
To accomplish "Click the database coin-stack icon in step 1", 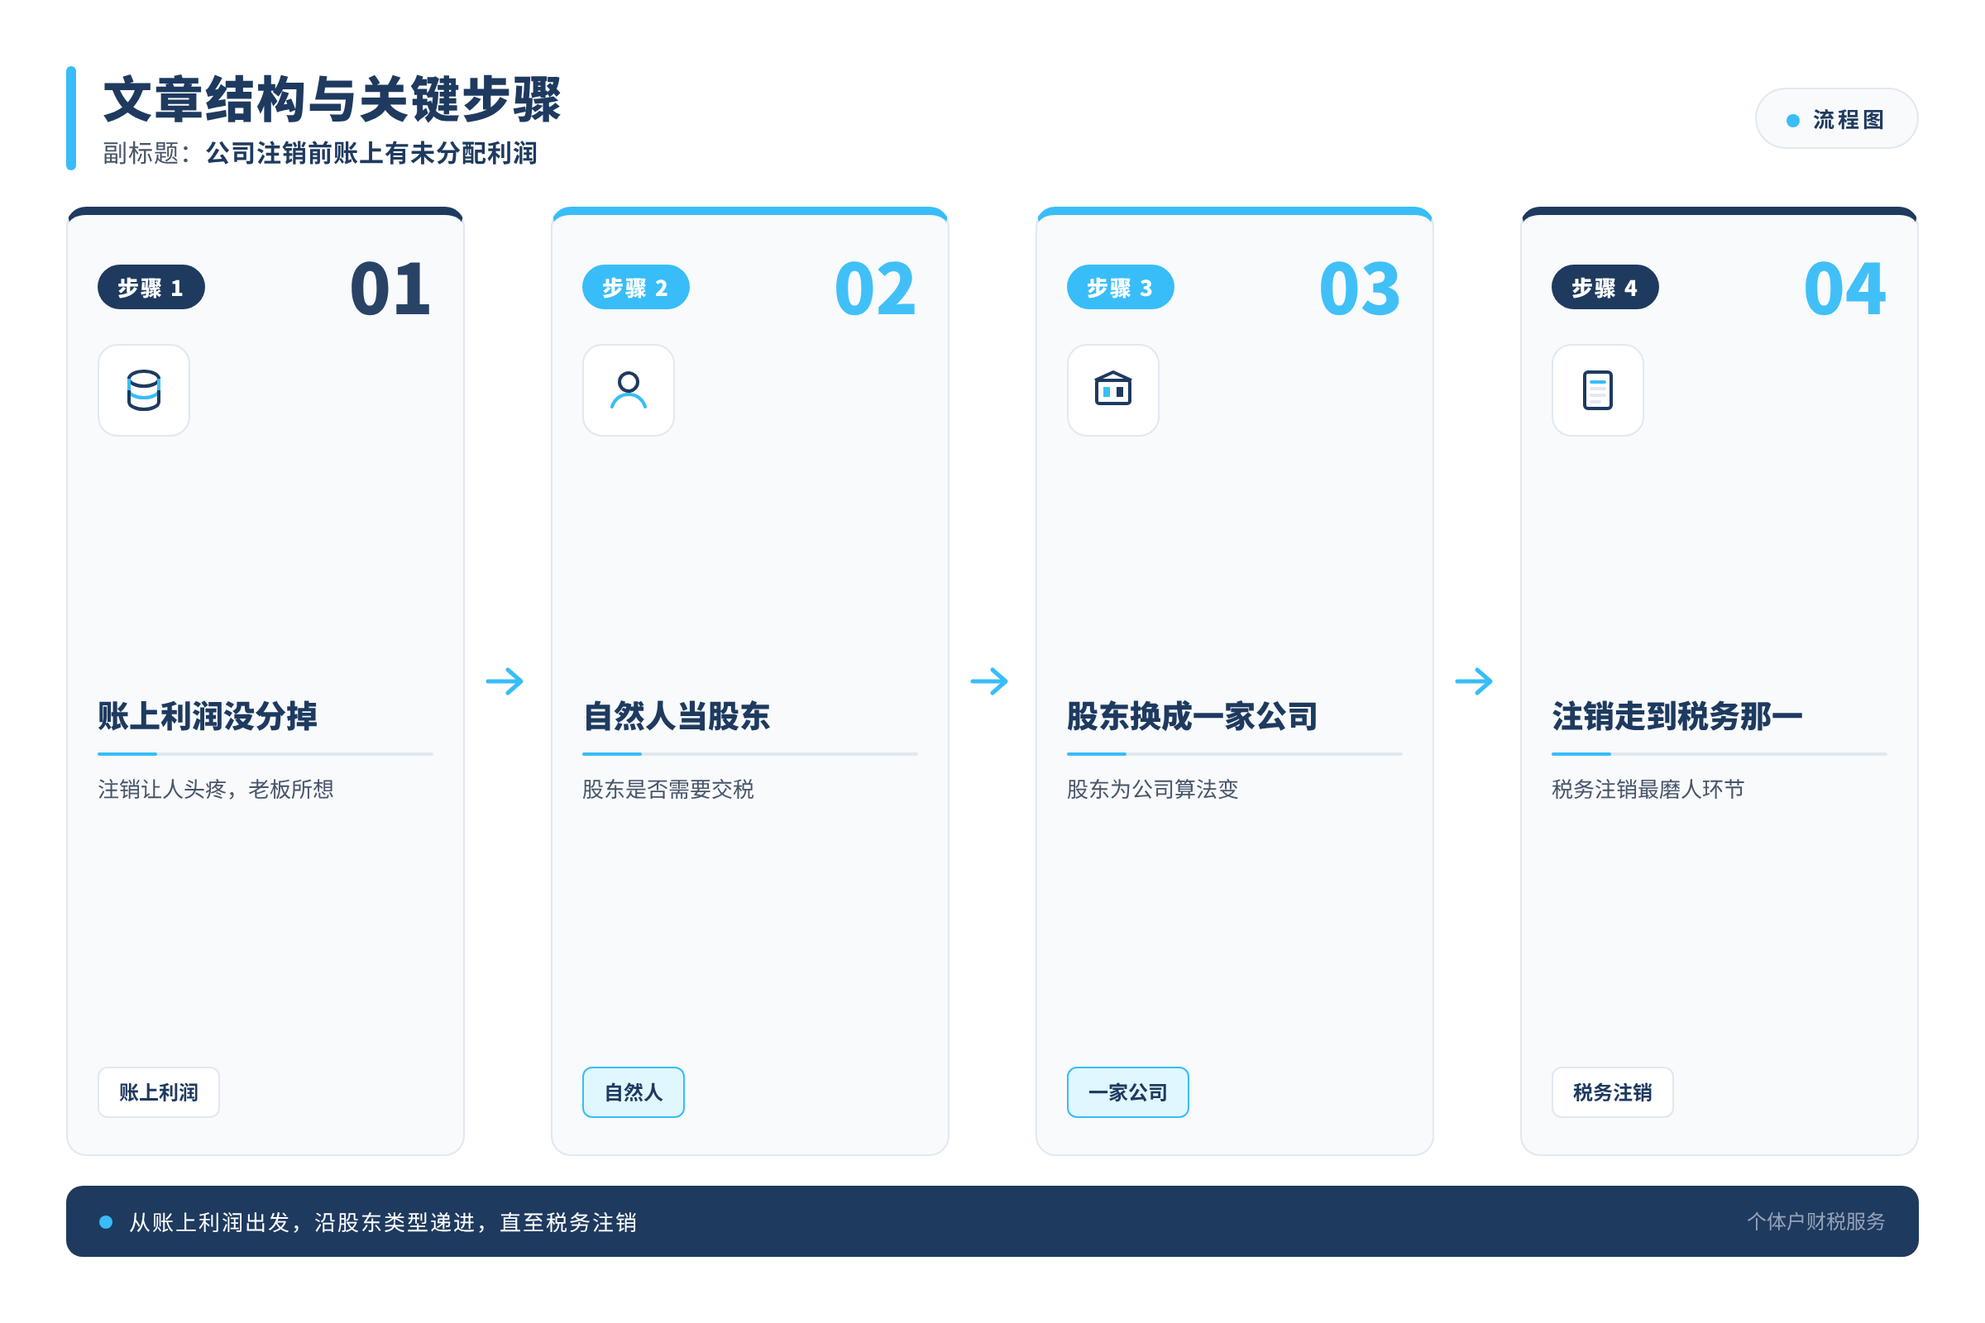I will [143, 389].
